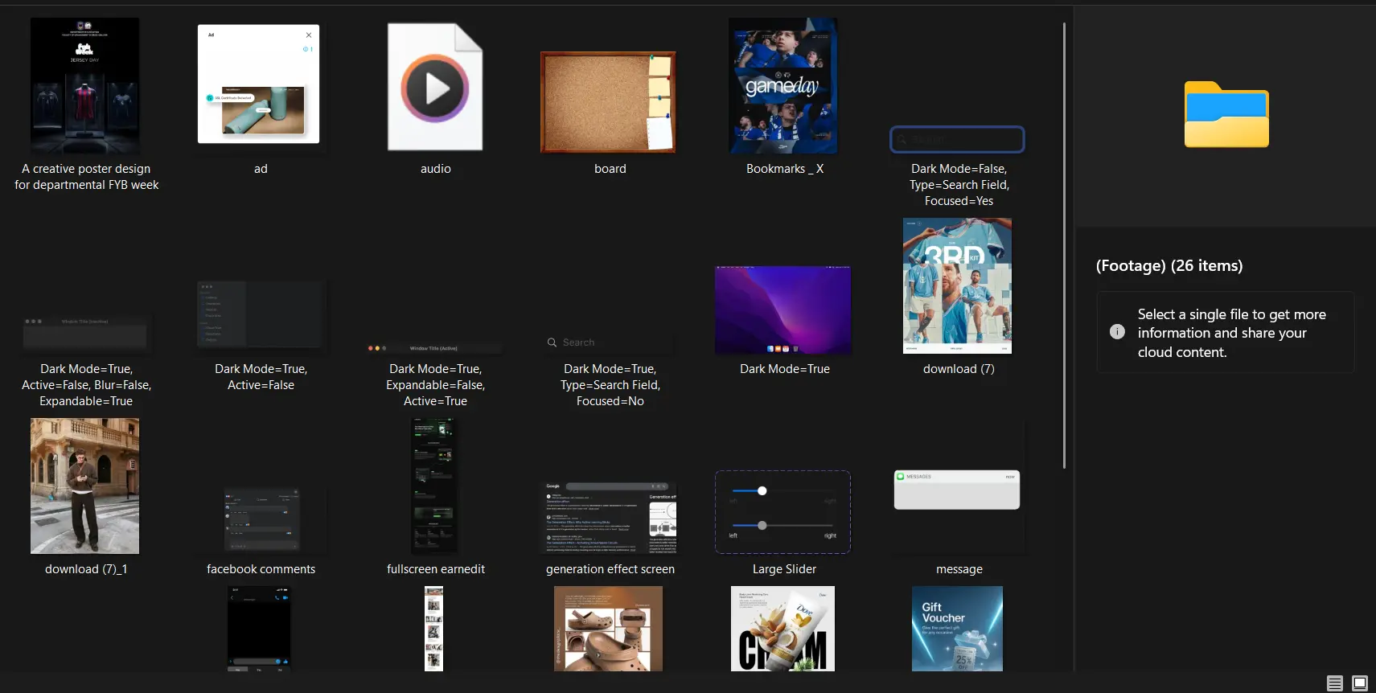Switch to details list view
The height and width of the screenshot is (693, 1376).
pos(1334,683)
